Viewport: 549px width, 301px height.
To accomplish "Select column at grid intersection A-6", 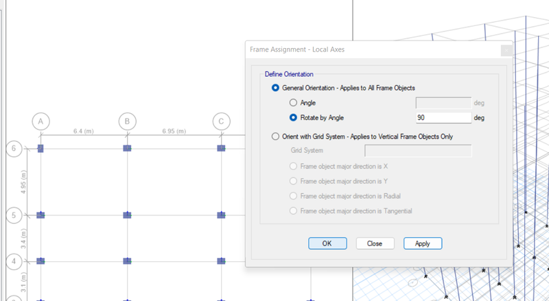I will (x=40, y=148).
